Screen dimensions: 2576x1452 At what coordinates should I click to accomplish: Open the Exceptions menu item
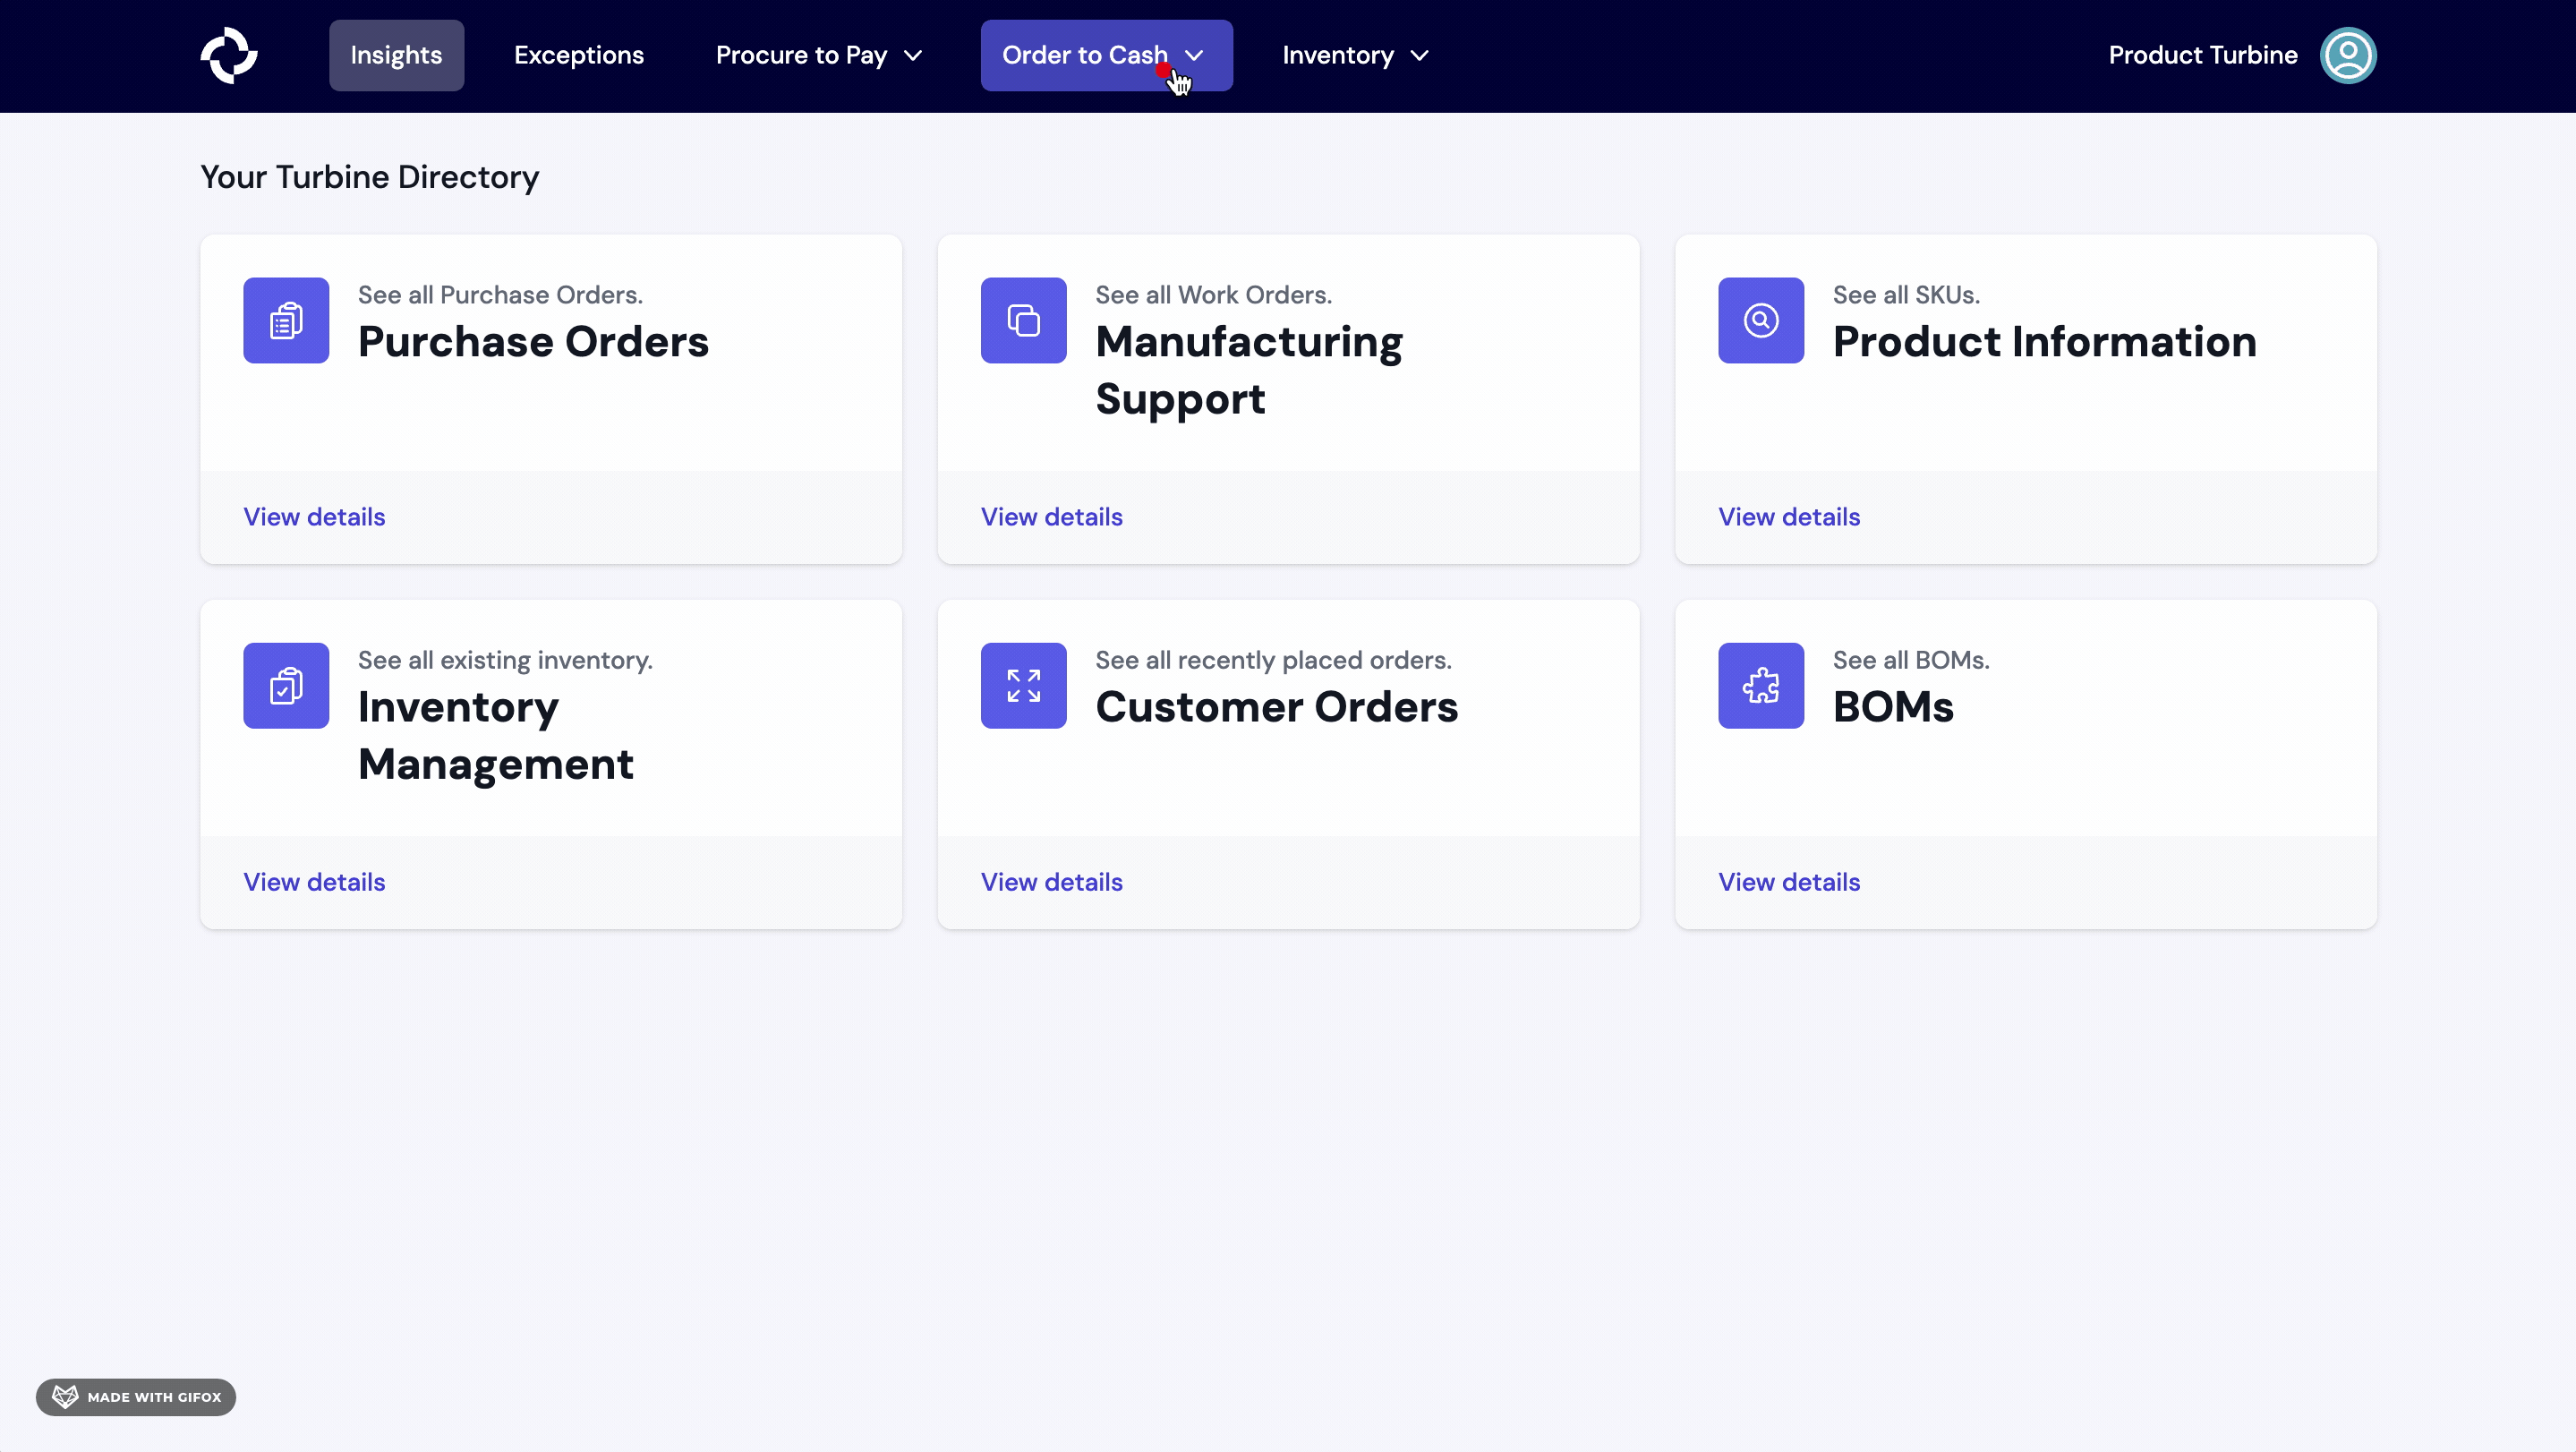579,55
